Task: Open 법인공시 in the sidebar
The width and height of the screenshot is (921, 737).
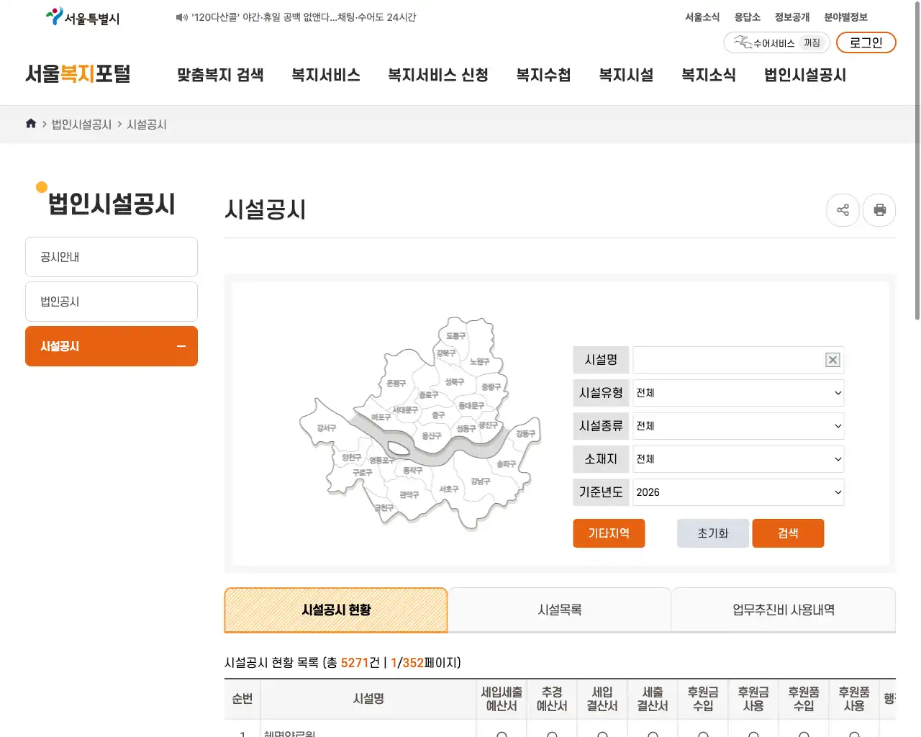Action: [112, 302]
